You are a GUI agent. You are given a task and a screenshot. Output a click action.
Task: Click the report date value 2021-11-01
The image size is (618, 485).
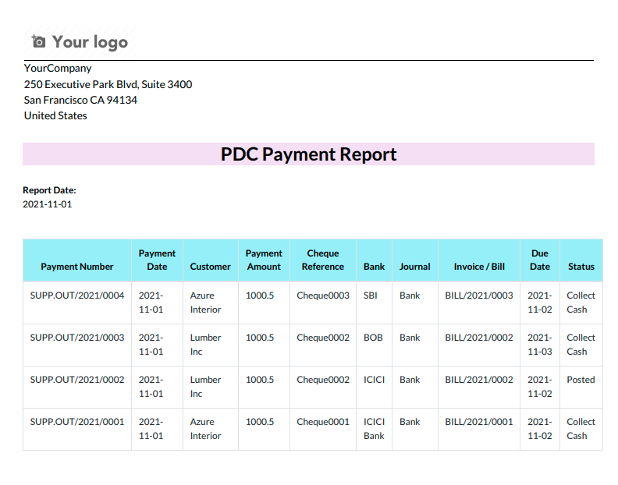48,204
